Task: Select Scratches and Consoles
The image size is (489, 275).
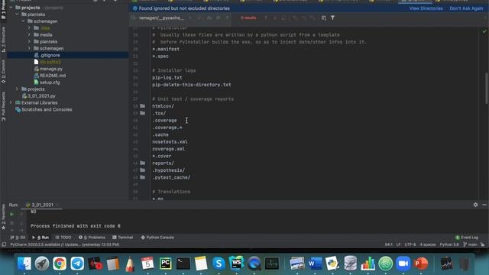Action: coord(47,109)
